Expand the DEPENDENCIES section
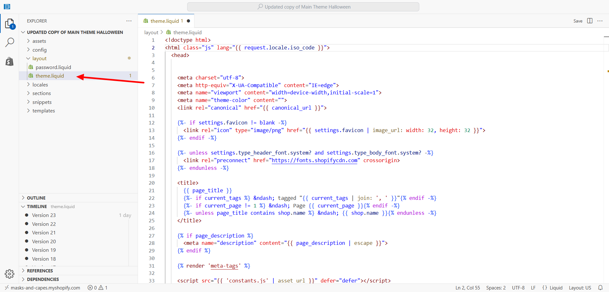 (43, 279)
